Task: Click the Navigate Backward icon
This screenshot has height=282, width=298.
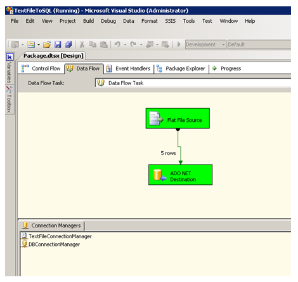Action: (x=150, y=44)
